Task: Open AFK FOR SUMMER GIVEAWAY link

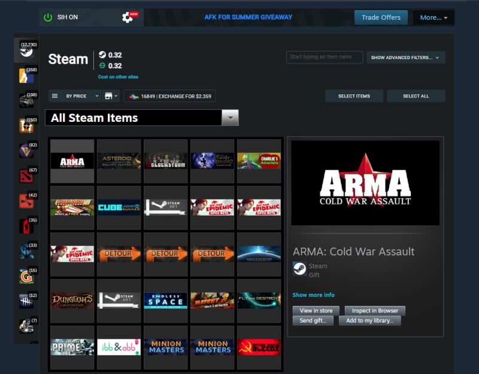Action: click(x=248, y=17)
